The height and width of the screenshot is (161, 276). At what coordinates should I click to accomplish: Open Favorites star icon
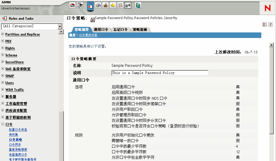[x=113, y=5]
